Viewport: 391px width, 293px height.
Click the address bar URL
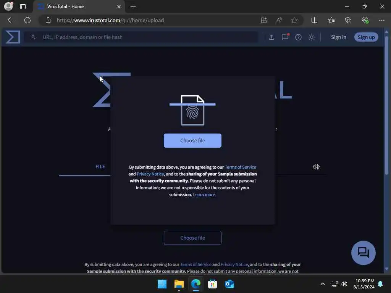tap(110, 21)
